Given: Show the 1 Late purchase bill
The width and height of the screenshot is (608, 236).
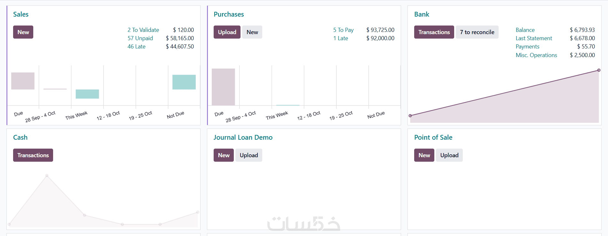Looking at the screenshot, I should coord(340,38).
